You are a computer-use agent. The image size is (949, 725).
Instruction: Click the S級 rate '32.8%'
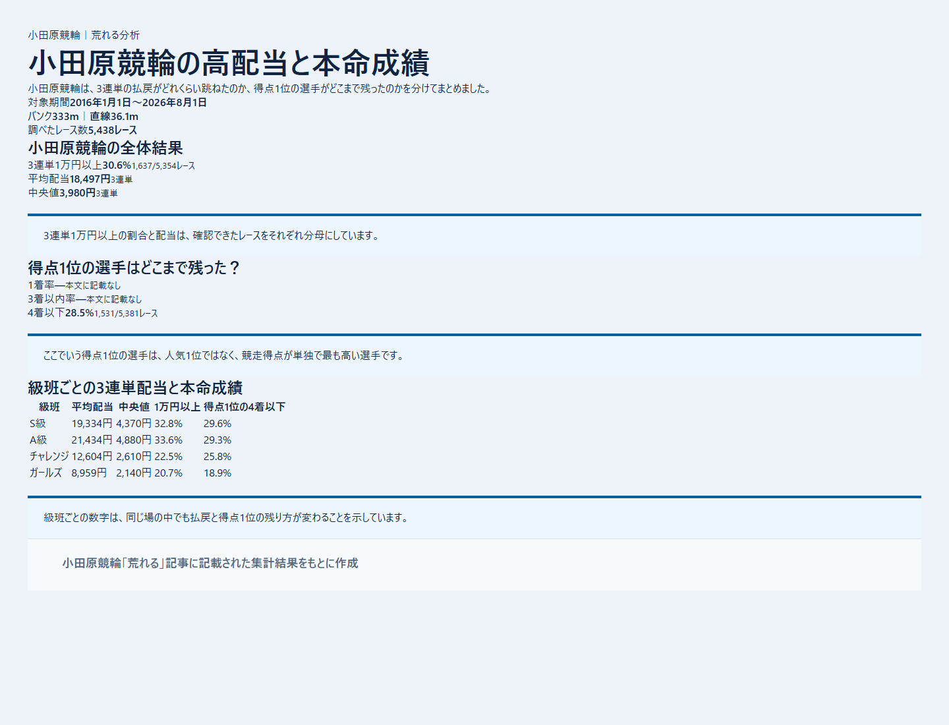(x=169, y=423)
